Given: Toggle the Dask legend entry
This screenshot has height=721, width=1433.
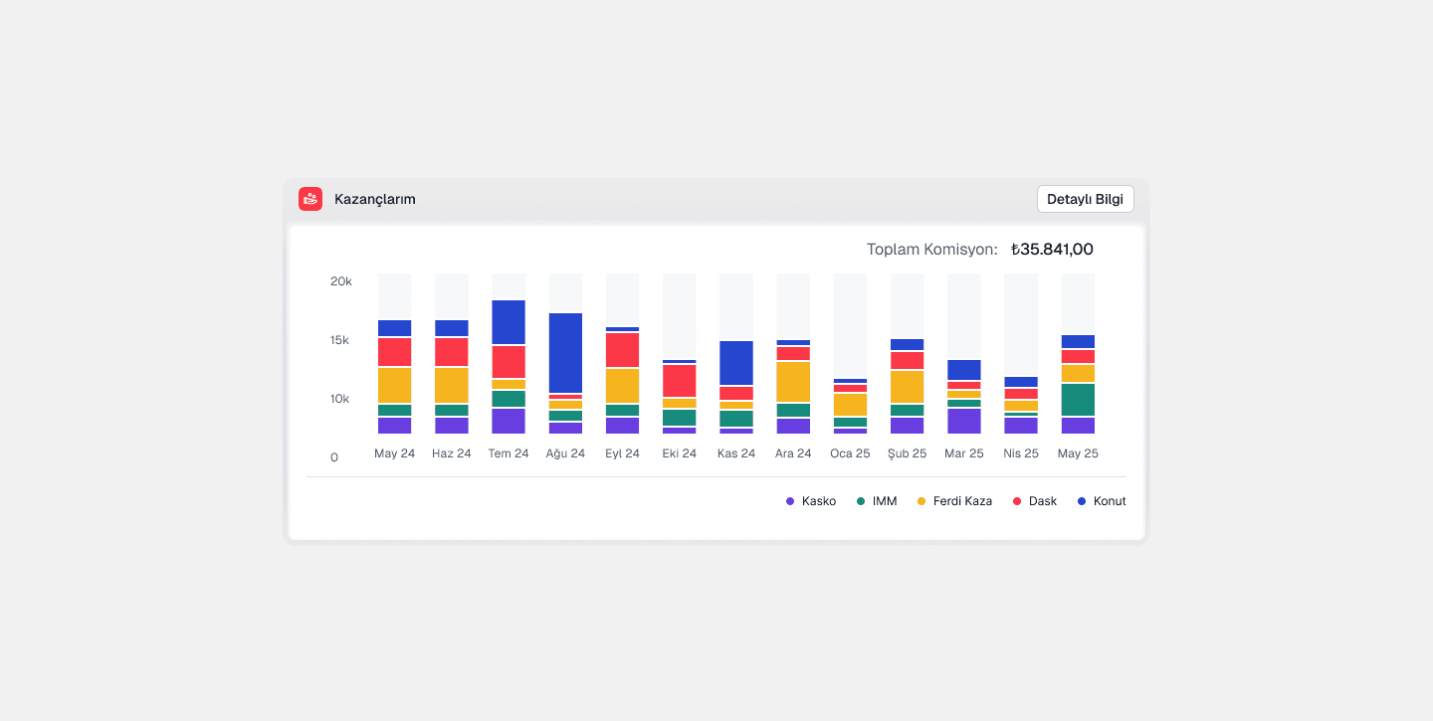Looking at the screenshot, I should coord(1035,501).
